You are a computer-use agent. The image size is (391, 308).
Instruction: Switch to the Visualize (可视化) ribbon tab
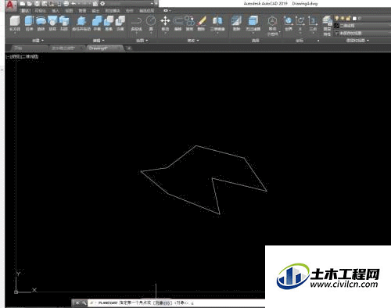[41, 11]
